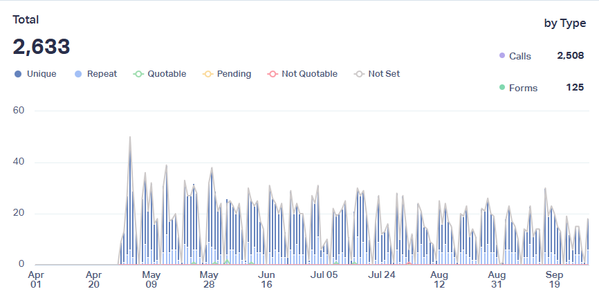Screen dimensions: 599x298
Task: Open the 2,508 calls count
Action: pyautogui.click(x=571, y=56)
